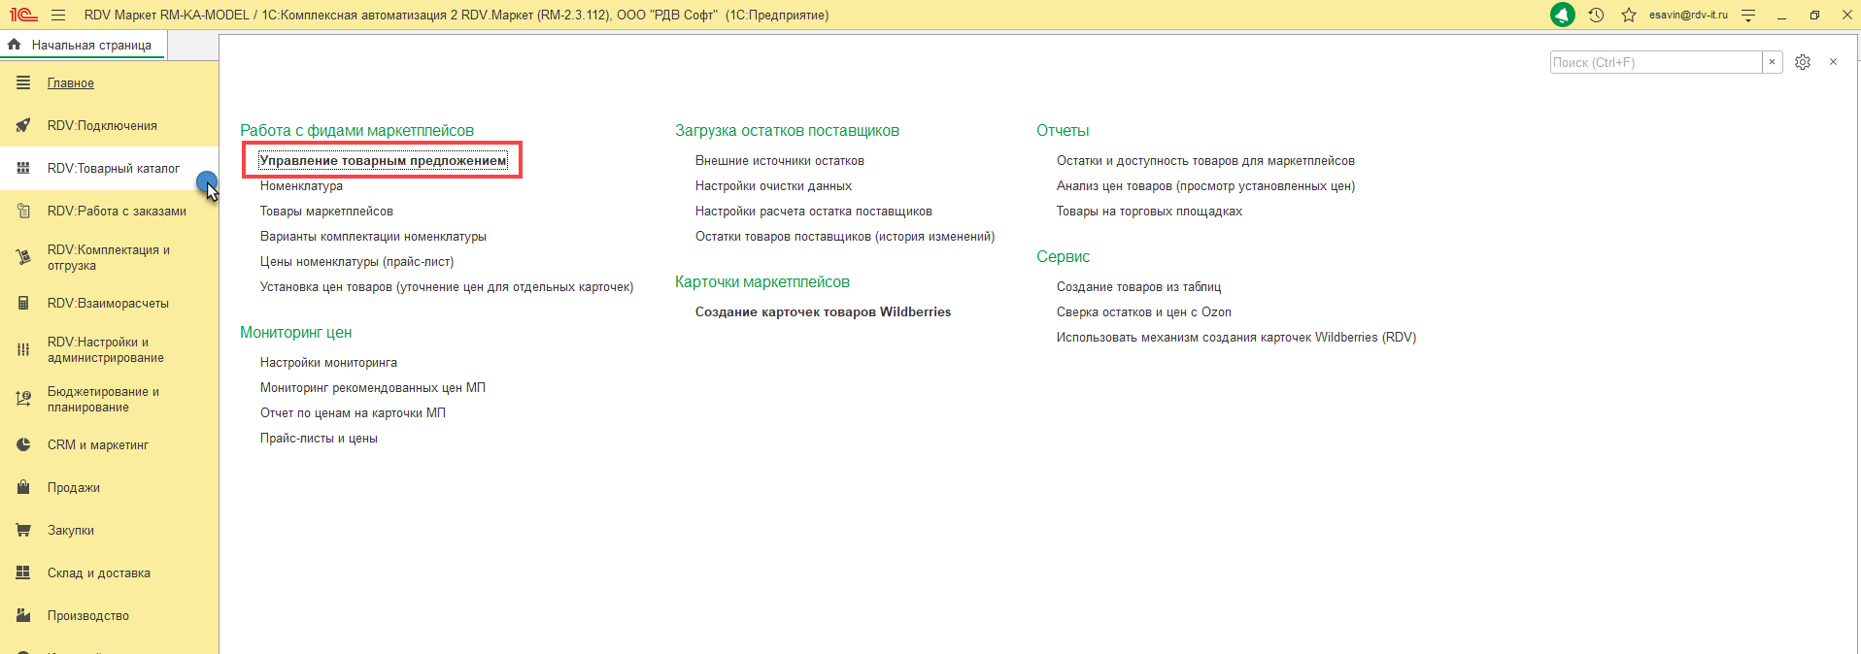Close the function menu panel

coord(1833,62)
